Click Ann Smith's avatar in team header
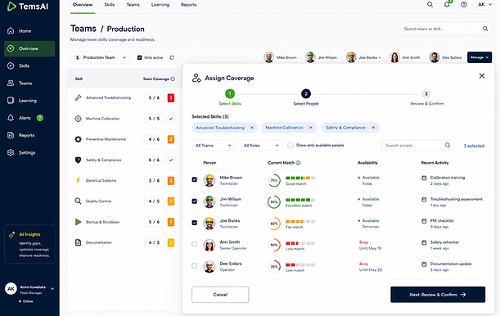 pos(394,57)
